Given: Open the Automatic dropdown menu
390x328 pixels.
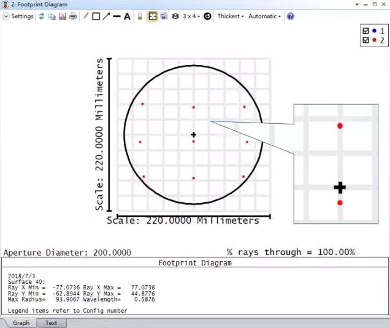Looking at the screenshot, I should [264, 17].
